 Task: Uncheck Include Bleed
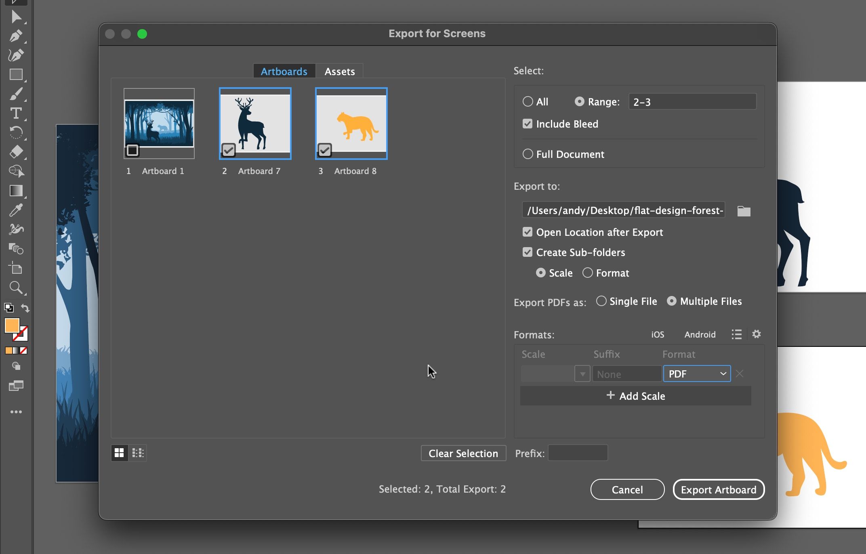pos(527,124)
